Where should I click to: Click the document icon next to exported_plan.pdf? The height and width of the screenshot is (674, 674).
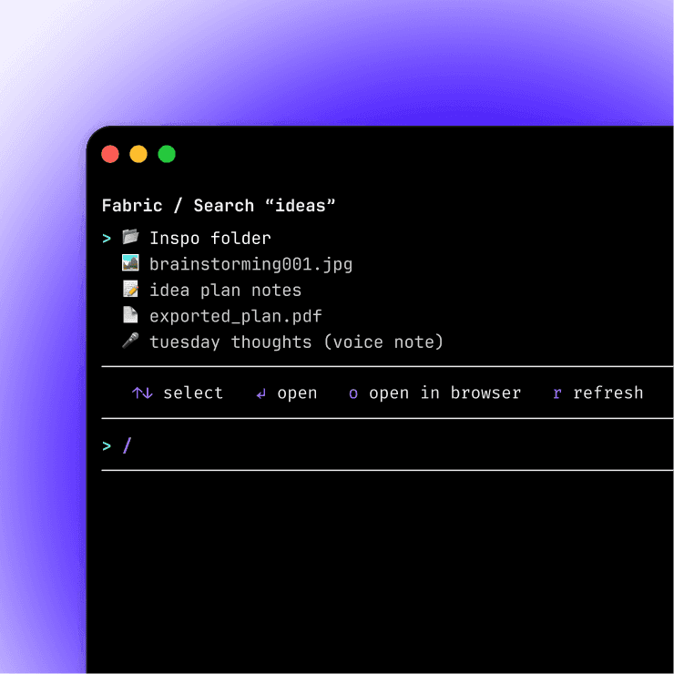point(130,314)
